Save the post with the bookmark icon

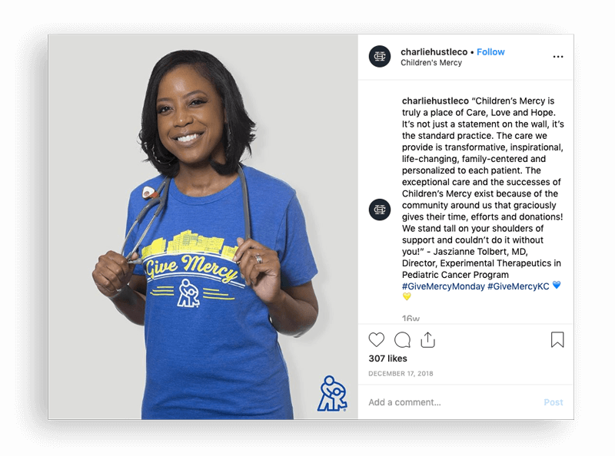[x=557, y=339]
